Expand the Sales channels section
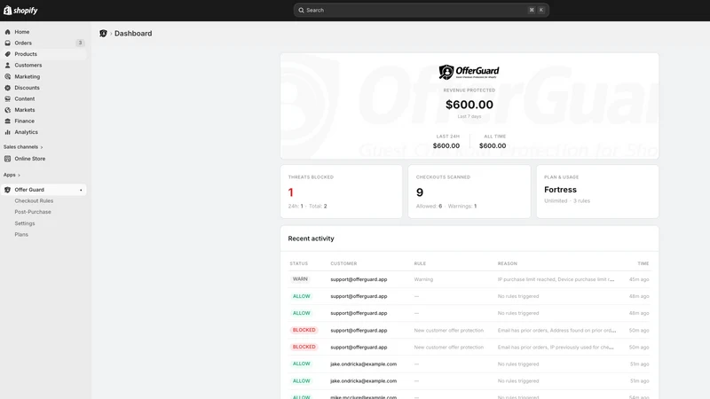710x399 pixels. point(23,147)
